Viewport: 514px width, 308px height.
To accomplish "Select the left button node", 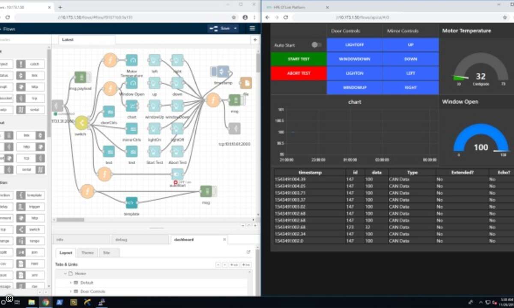I will click(x=154, y=60).
